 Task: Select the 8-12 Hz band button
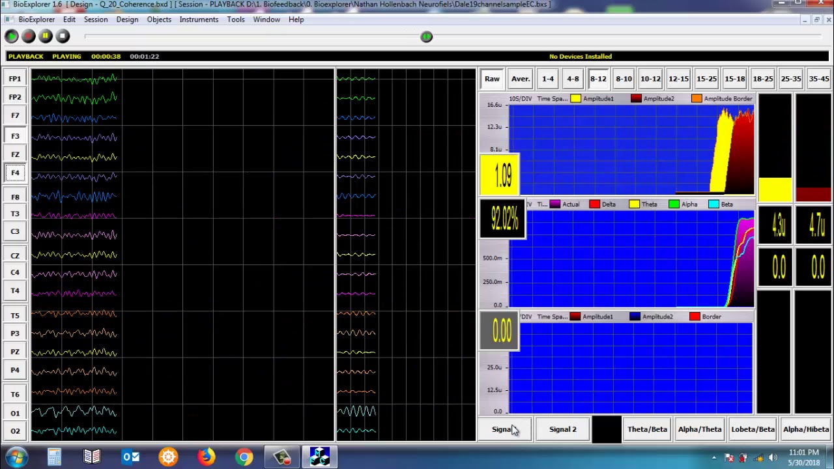coord(598,79)
